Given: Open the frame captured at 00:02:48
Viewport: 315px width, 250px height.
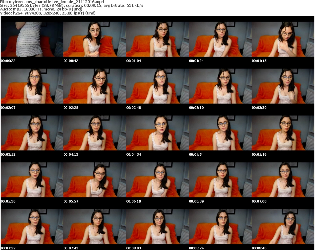Looking at the screenshot, I should [x=157, y=86].
